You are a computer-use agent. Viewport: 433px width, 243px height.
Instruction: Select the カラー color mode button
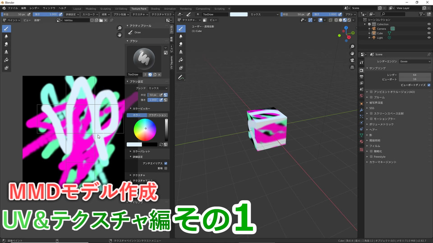pyautogui.click(x=137, y=115)
